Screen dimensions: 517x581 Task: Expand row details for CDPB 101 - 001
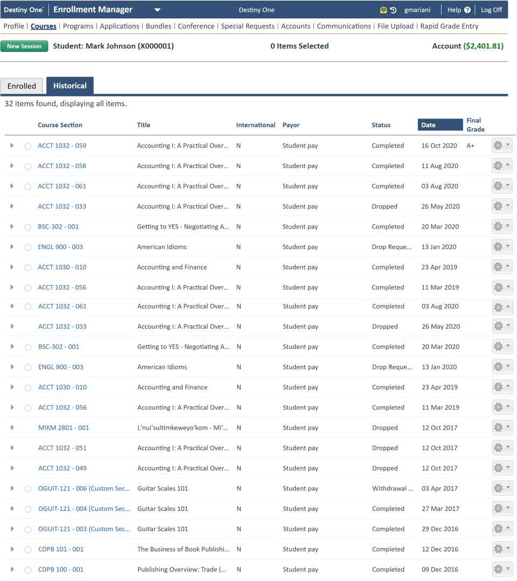pyautogui.click(x=12, y=549)
